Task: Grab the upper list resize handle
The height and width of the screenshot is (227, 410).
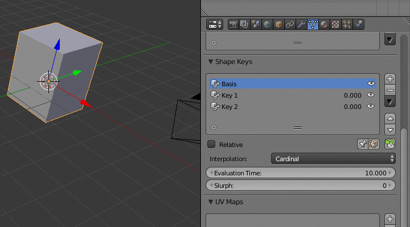Action: pos(298,43)
